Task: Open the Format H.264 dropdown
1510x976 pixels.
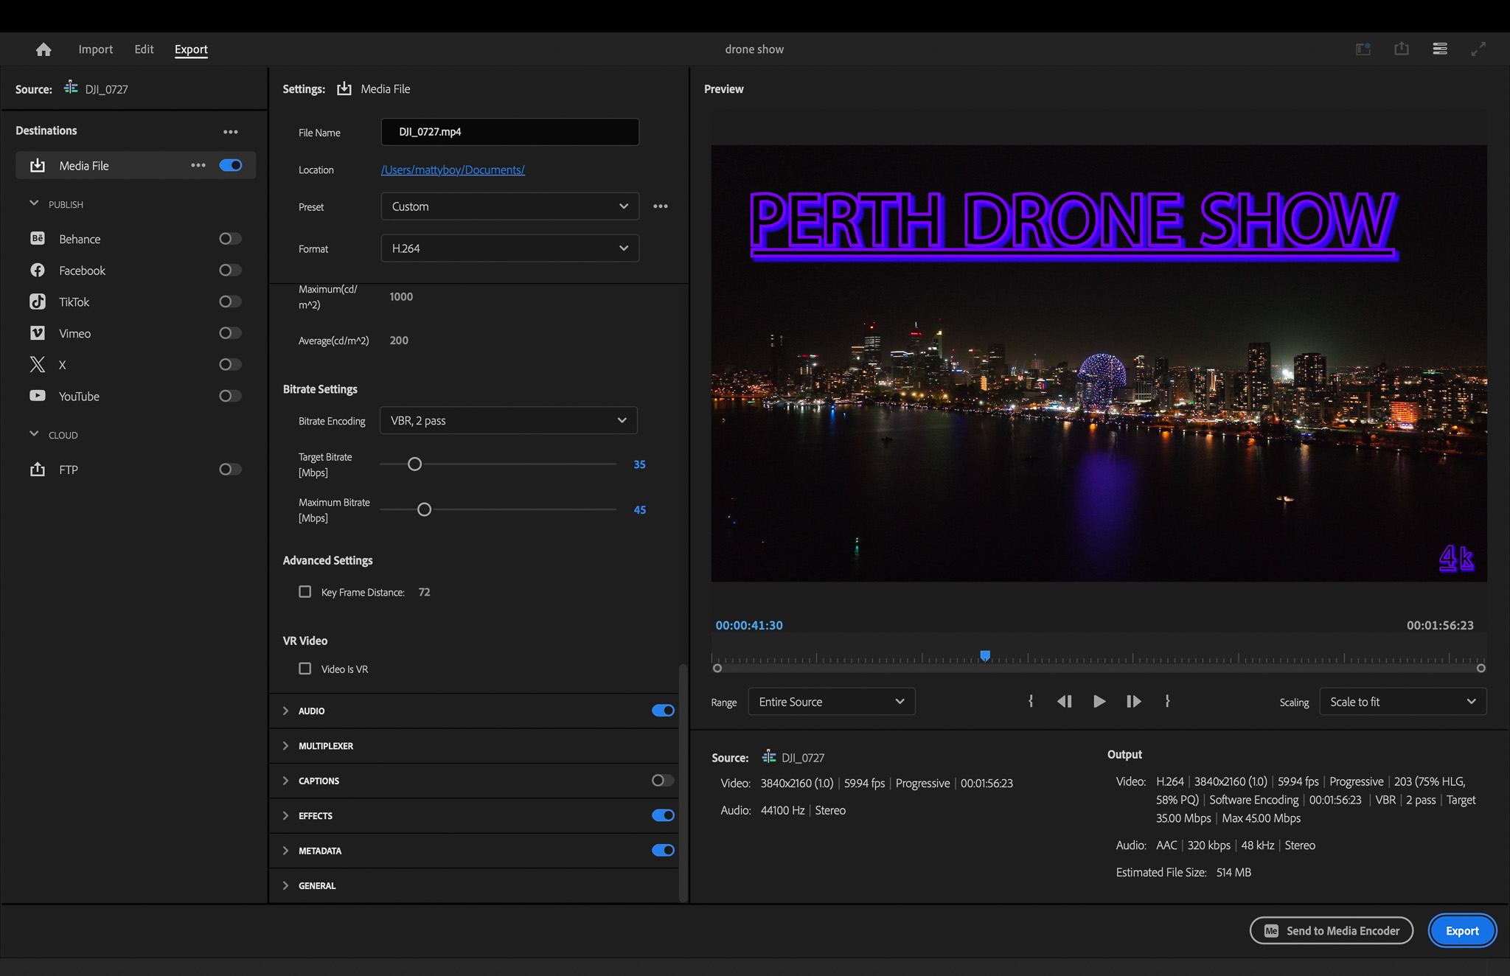Action: click(509, 248)
